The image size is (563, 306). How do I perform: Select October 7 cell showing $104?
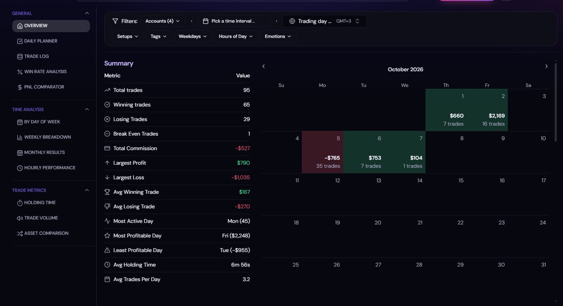(405, 152)
